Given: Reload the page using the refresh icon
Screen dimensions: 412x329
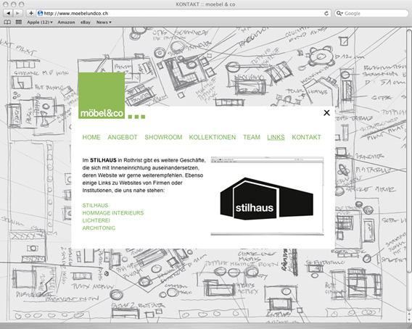Looking at the screenshot, I should (x=326, y=13).
